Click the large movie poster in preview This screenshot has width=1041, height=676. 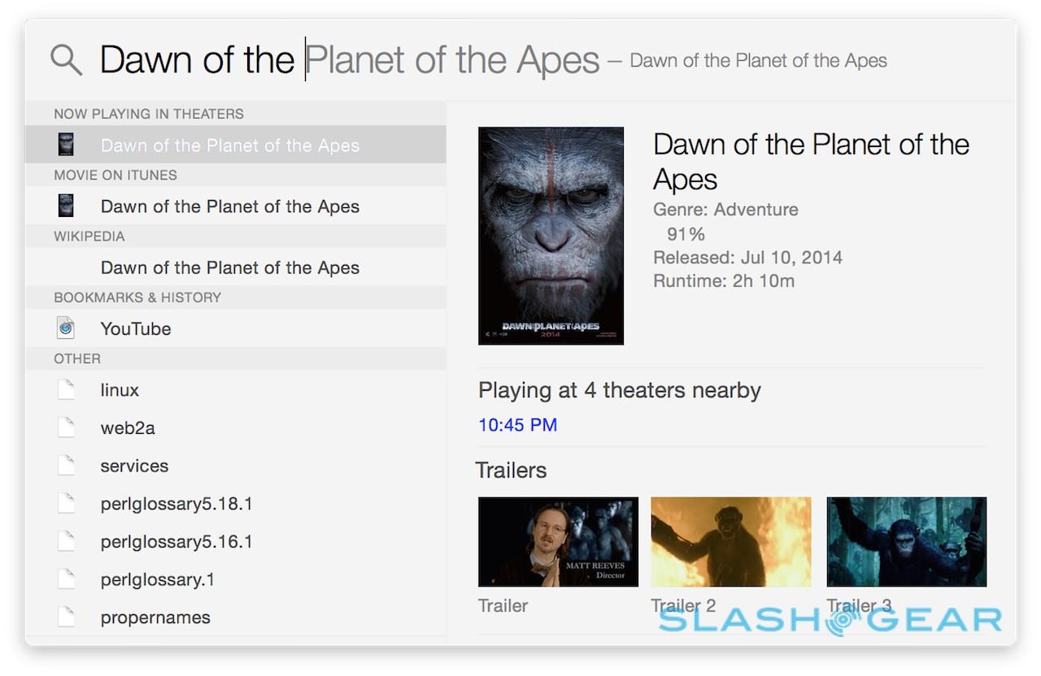coord(551,236)
